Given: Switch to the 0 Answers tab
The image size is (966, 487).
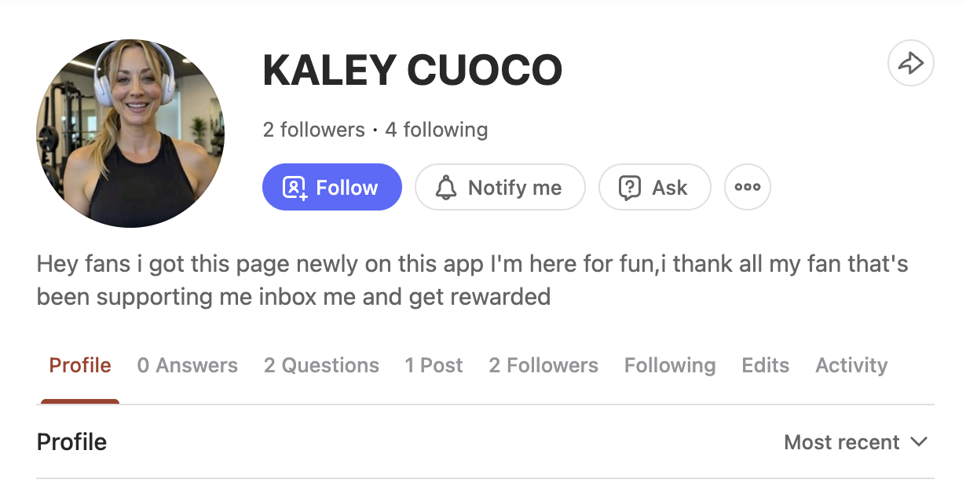Looking at the screenshot, I should click(187, 365).
